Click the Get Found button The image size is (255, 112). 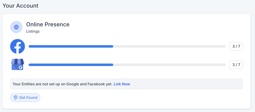point(25,98)
